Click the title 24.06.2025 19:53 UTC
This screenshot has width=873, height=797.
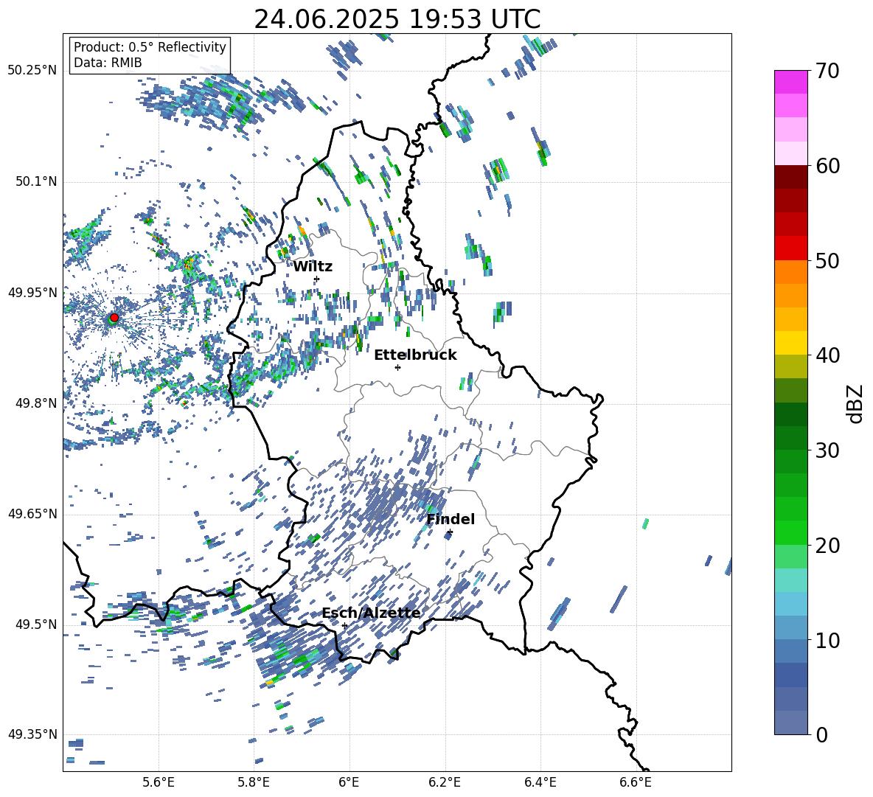tap(397, 19)
